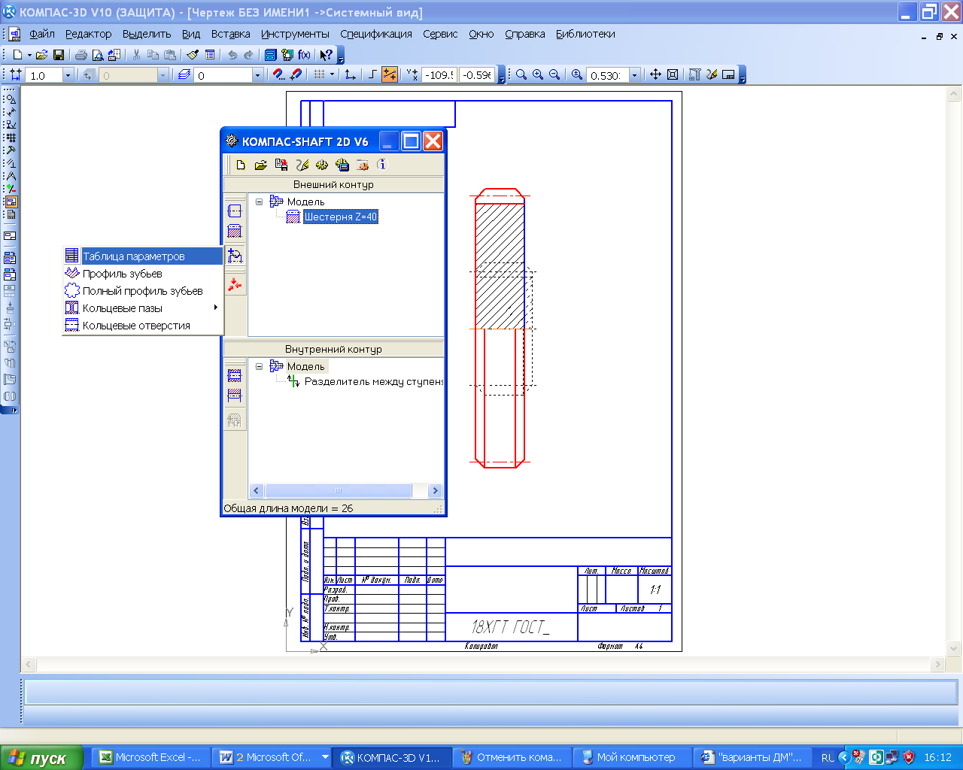Collapse the inner contour Модель tree node
Image resolution: width=963 pixels, height=770 pixels.
[260, 366]
